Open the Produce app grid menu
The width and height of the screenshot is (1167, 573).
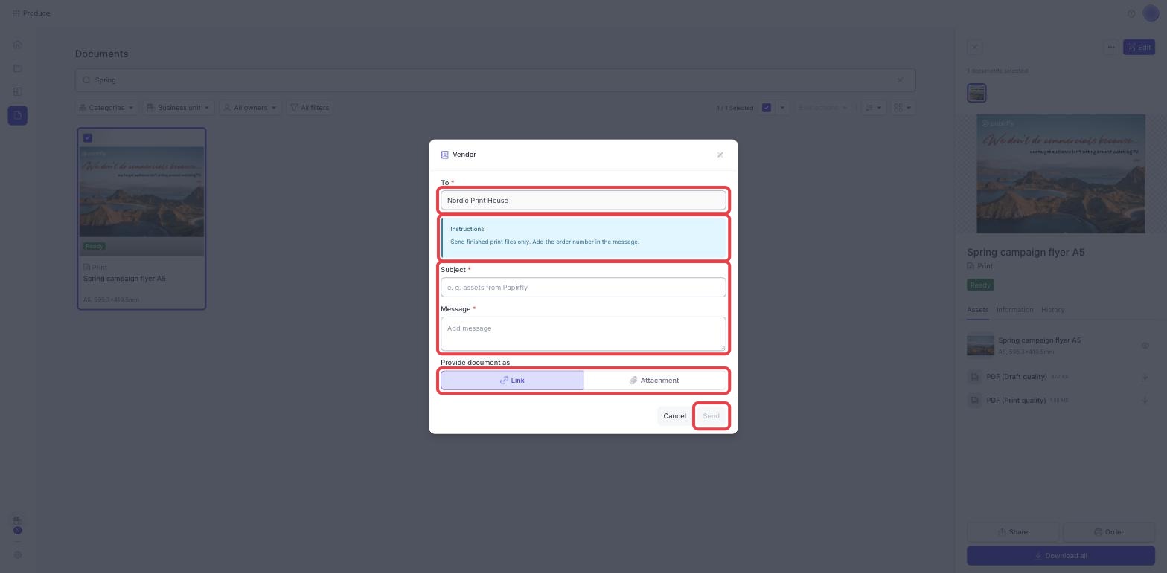coord(16,13)
